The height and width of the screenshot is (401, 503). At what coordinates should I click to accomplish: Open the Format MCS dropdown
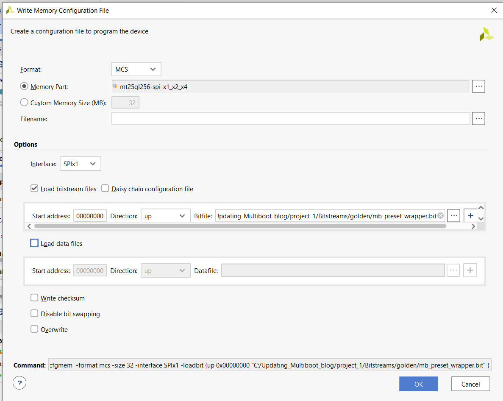136,69
